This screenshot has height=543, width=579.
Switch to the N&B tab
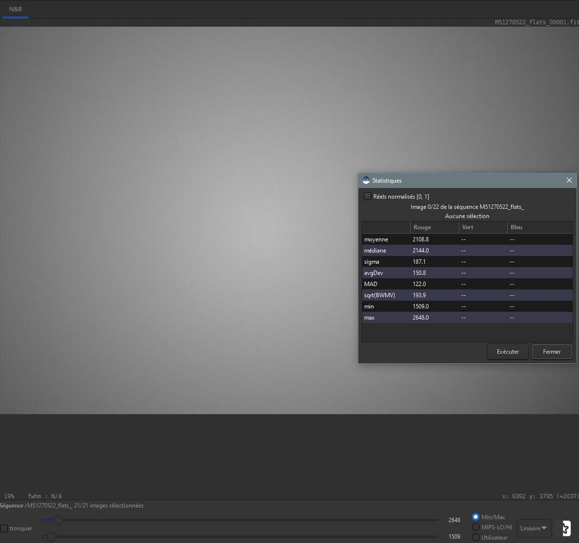(x=16, y=9)
